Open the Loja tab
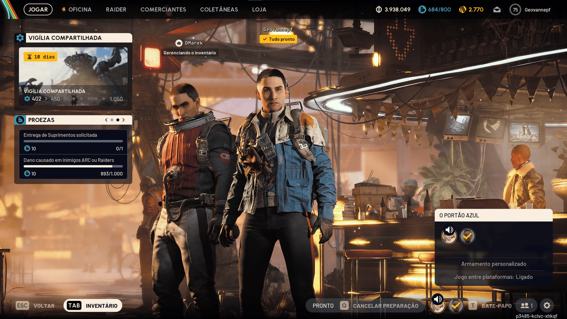 click(259, 9)
